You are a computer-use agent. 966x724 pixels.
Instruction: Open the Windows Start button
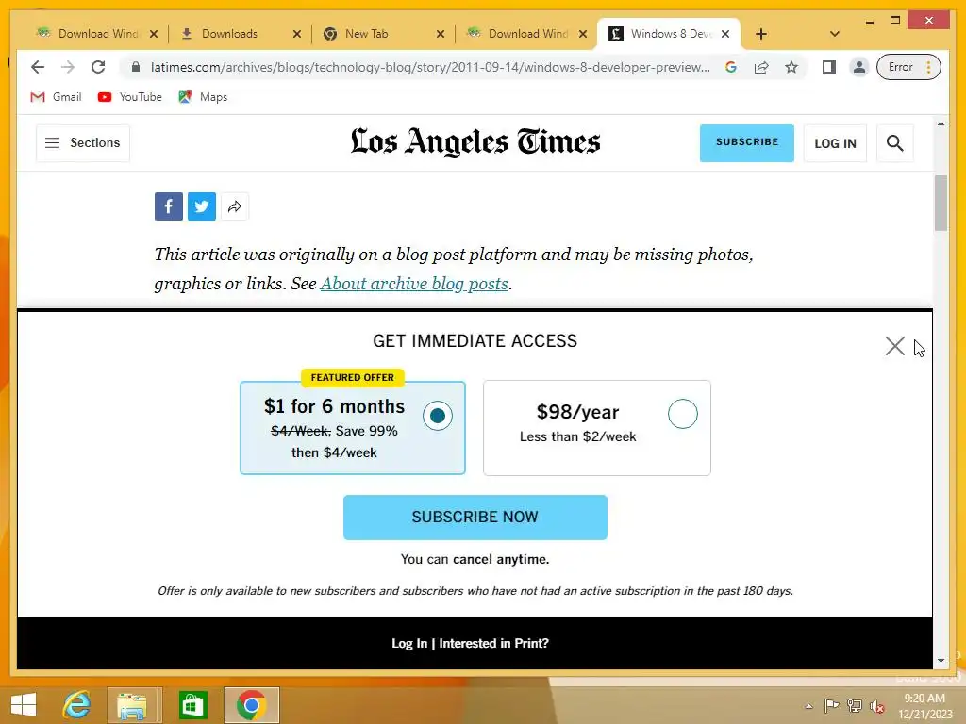pos(24,705)
